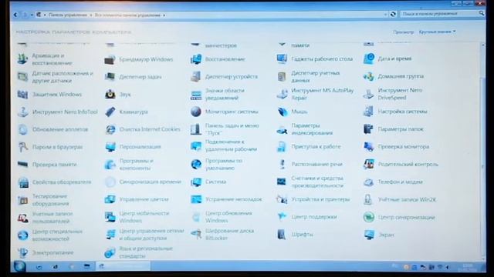Click the Back navigation arrow

(15, 15)
